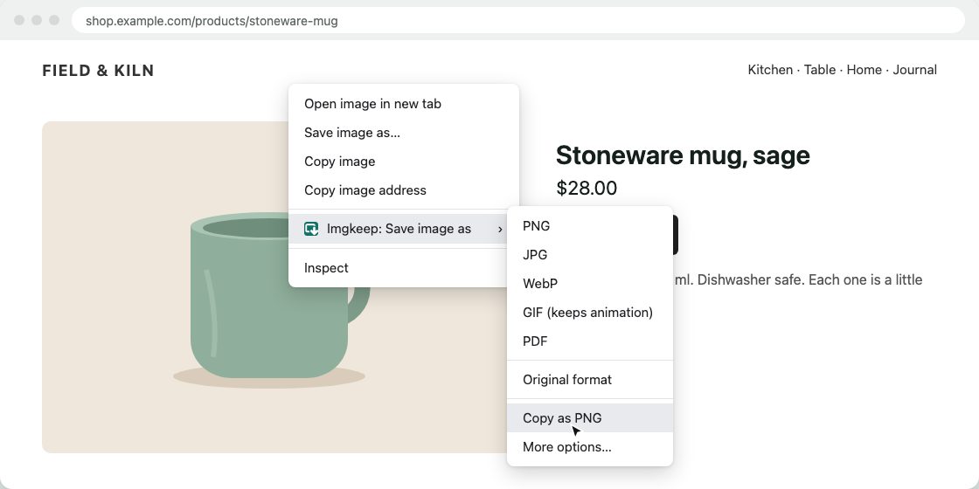Choose Copy image from context menu
The image size is (979, 489).
pyautogui.click(x=404, y=162)
